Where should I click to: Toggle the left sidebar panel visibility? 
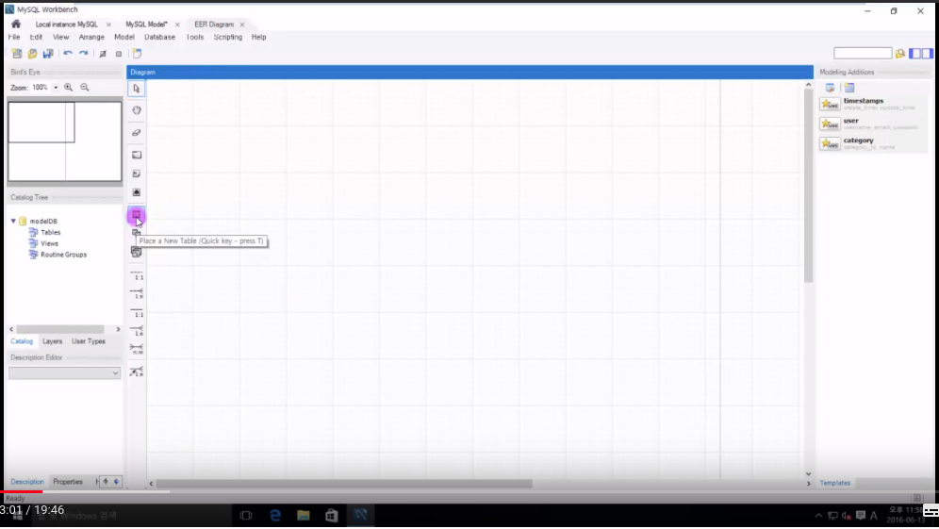click(915, 54)
